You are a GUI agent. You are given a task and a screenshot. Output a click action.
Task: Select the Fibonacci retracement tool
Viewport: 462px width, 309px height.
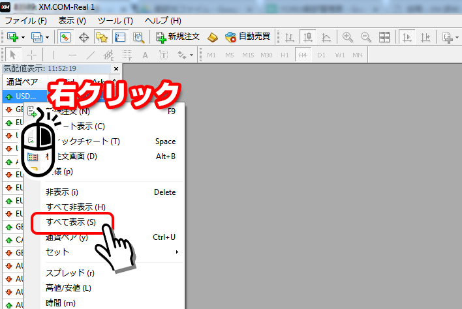coord(127,55)
